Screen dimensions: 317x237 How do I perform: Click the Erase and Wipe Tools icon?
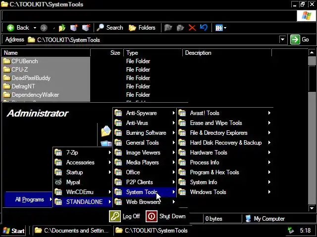point(182,123)
